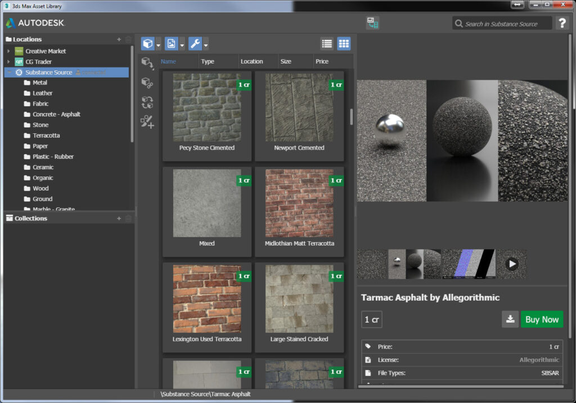Screen dimensions: 576x403
Task: Click the search field in Substance Source
Action: coord(502,24)
